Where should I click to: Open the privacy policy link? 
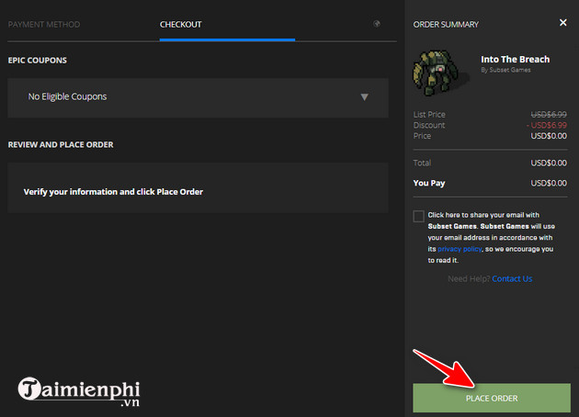[460, 249]
